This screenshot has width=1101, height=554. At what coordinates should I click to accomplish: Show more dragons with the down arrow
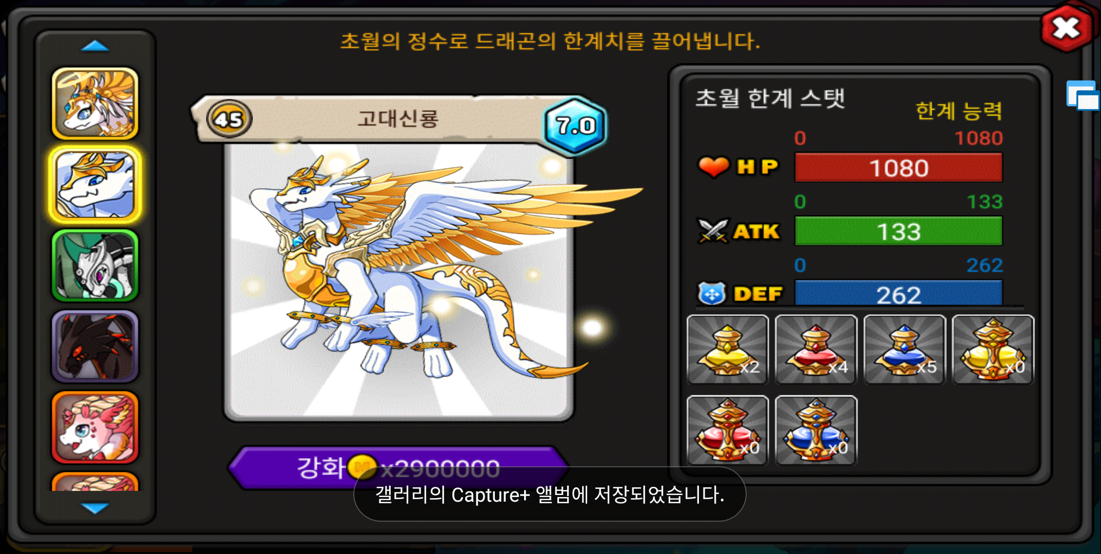tap(95, 508)
